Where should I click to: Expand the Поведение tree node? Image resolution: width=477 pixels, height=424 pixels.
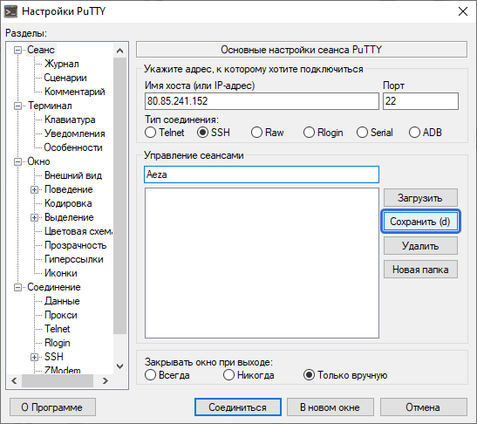tap(34, 189)
